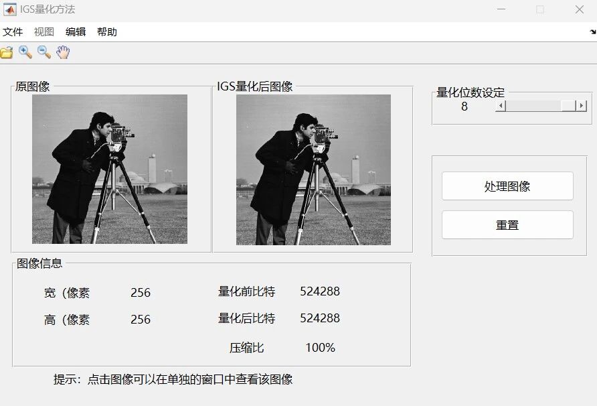The width and height of the screenshot is (597, 406).
Task: Click the 宽（像素 label
Action: coord(67,293)
